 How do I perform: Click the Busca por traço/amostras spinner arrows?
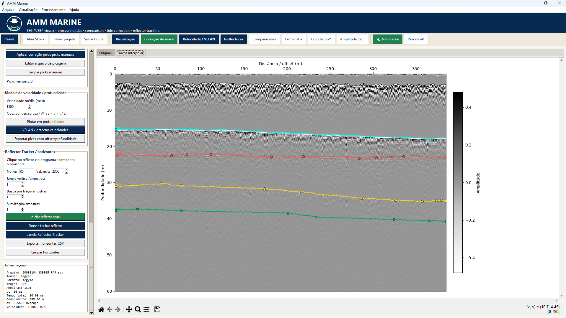22,197
